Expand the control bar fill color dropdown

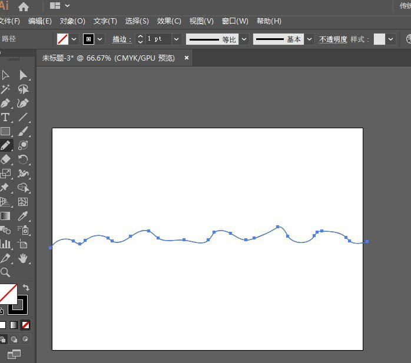tap(74, 39)
